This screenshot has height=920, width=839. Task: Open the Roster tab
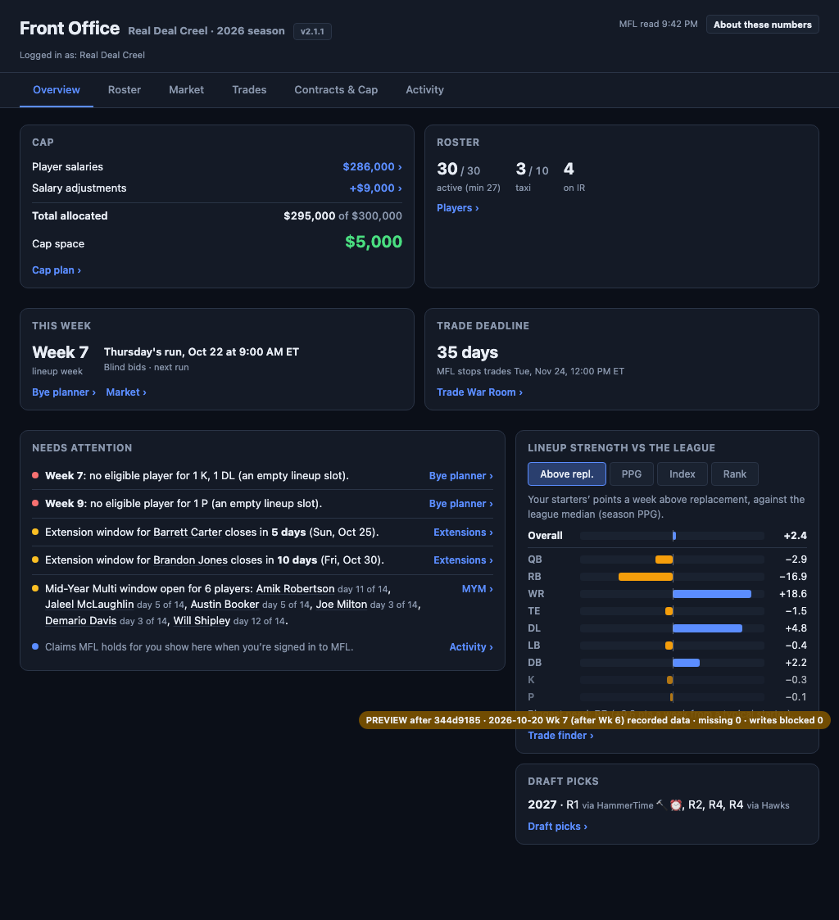pos(125,90)
